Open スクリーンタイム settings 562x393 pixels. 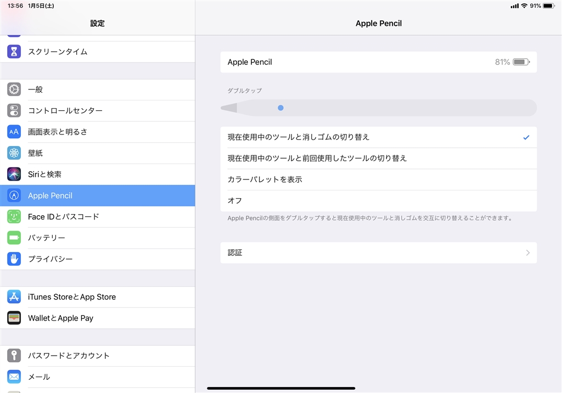click(98, 52)
